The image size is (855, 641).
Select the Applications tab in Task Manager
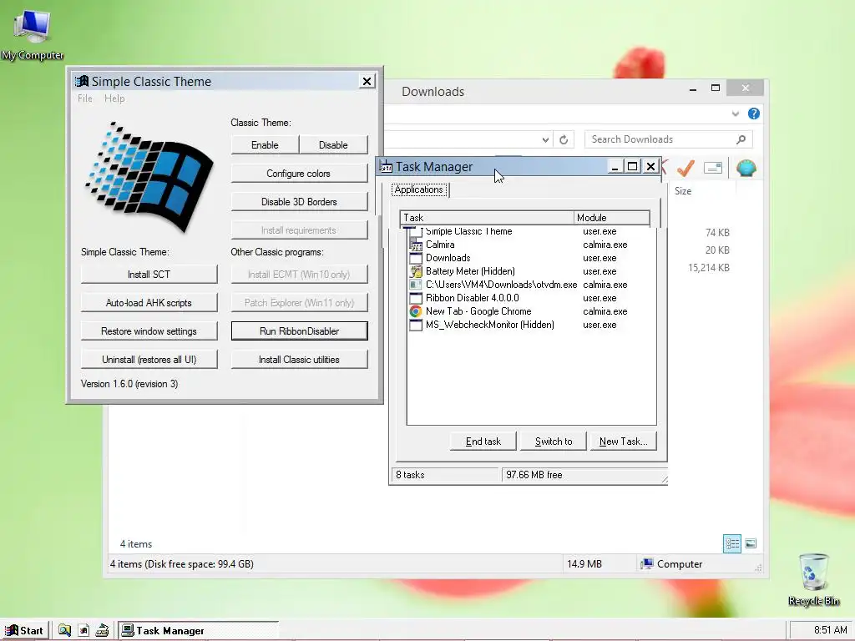[419, 189]
